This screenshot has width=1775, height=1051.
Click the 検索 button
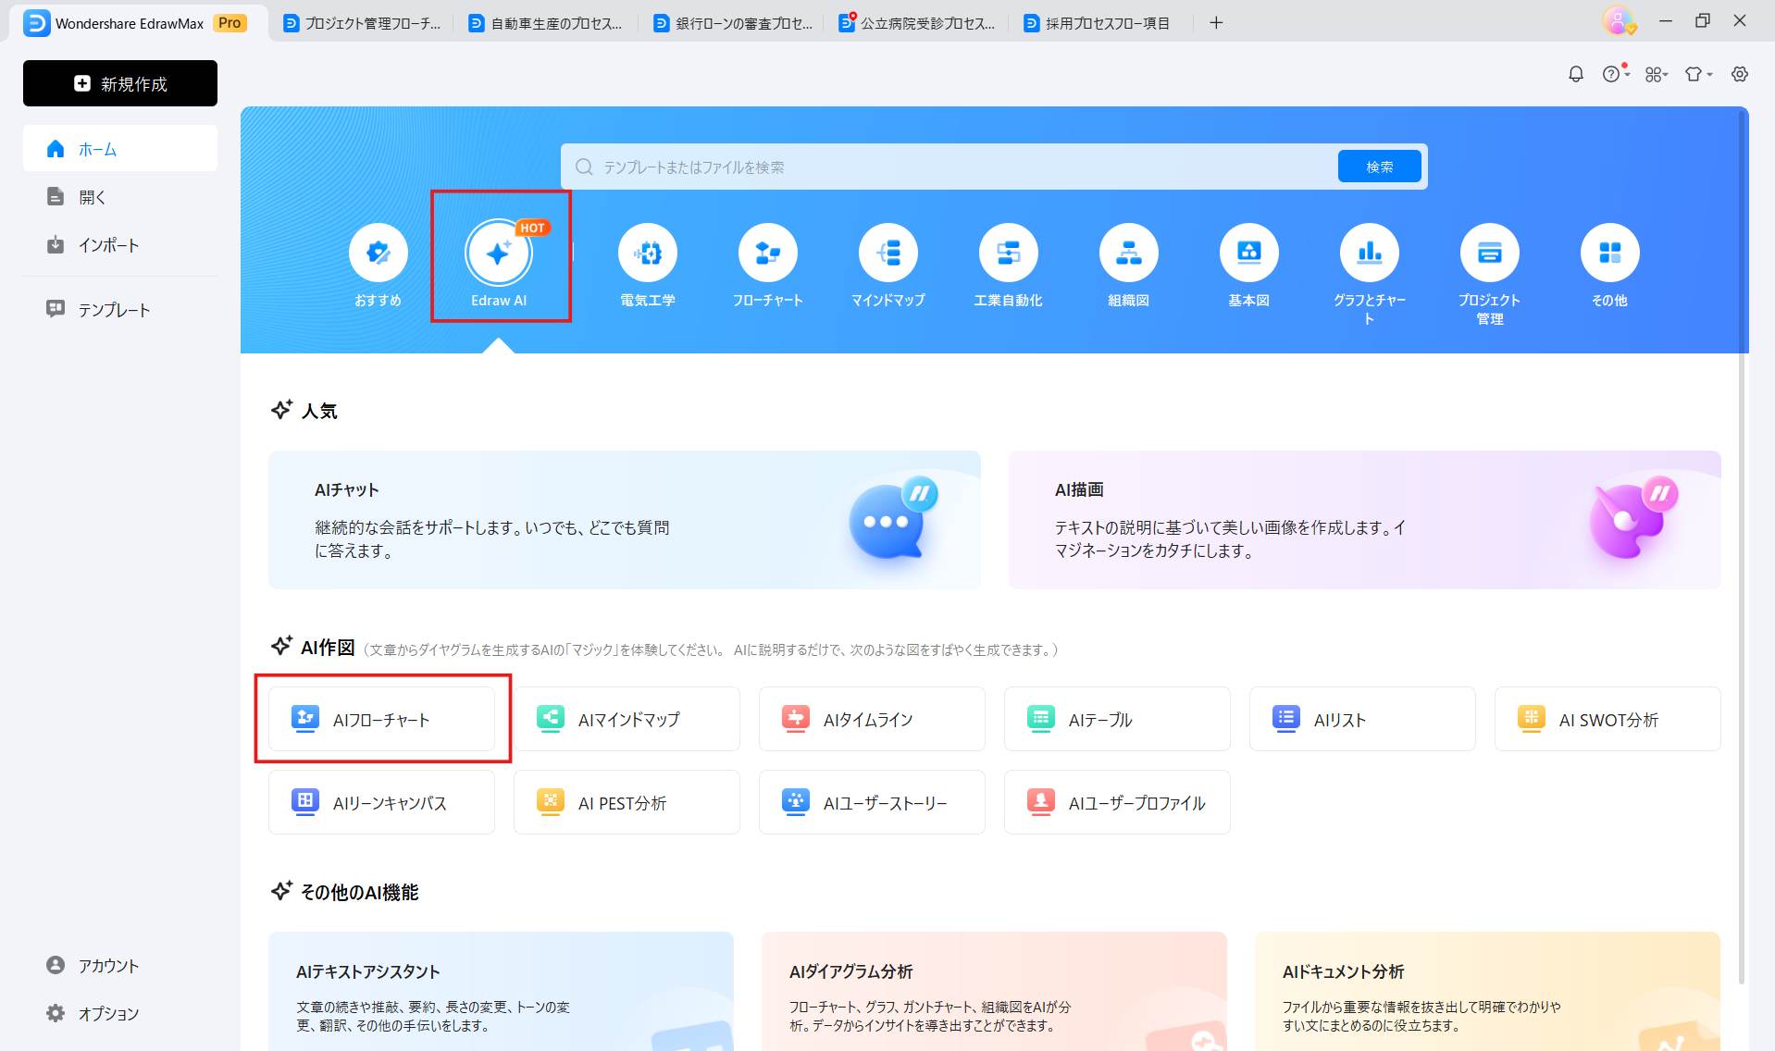[1379, 167]
